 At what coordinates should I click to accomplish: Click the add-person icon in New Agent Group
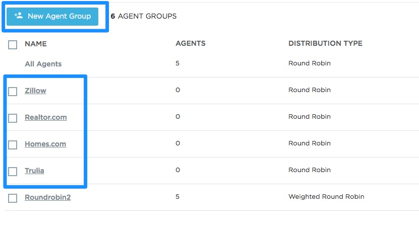19,16
